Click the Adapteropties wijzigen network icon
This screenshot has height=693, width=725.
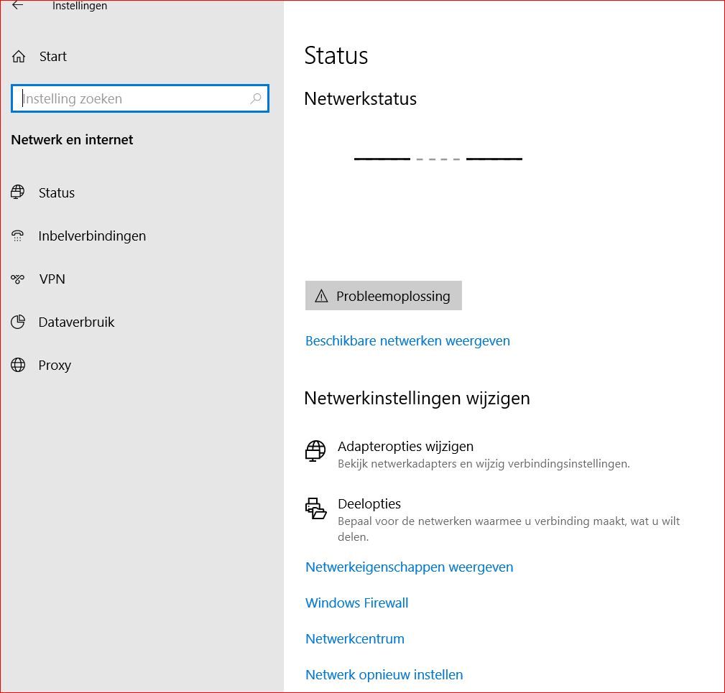click(315, 452)
